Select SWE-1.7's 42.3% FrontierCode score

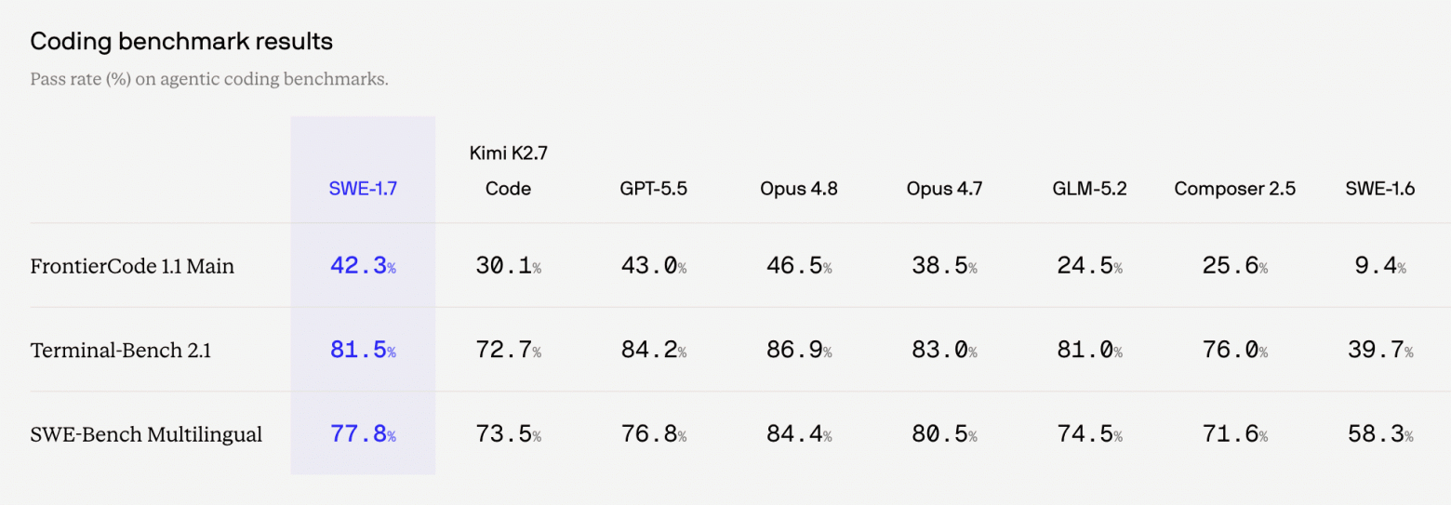pos(363,266)
